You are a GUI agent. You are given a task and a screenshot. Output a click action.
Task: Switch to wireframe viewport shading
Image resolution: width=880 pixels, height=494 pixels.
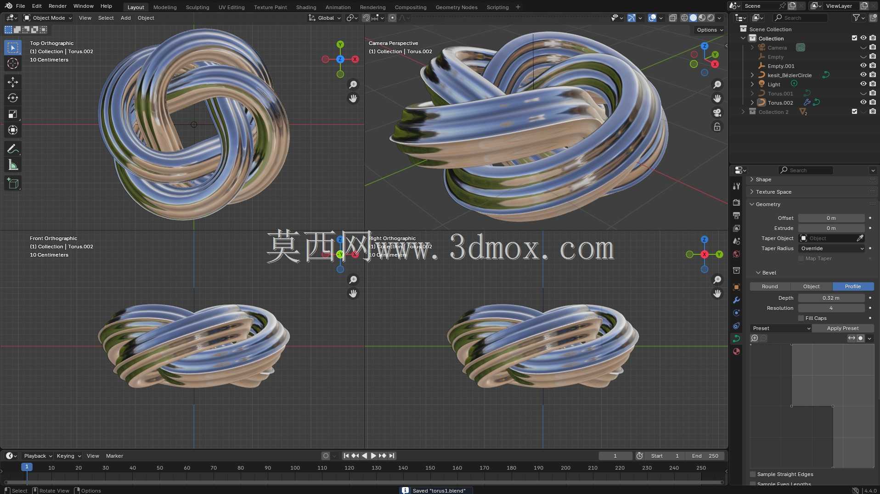(x=684, y=18)
